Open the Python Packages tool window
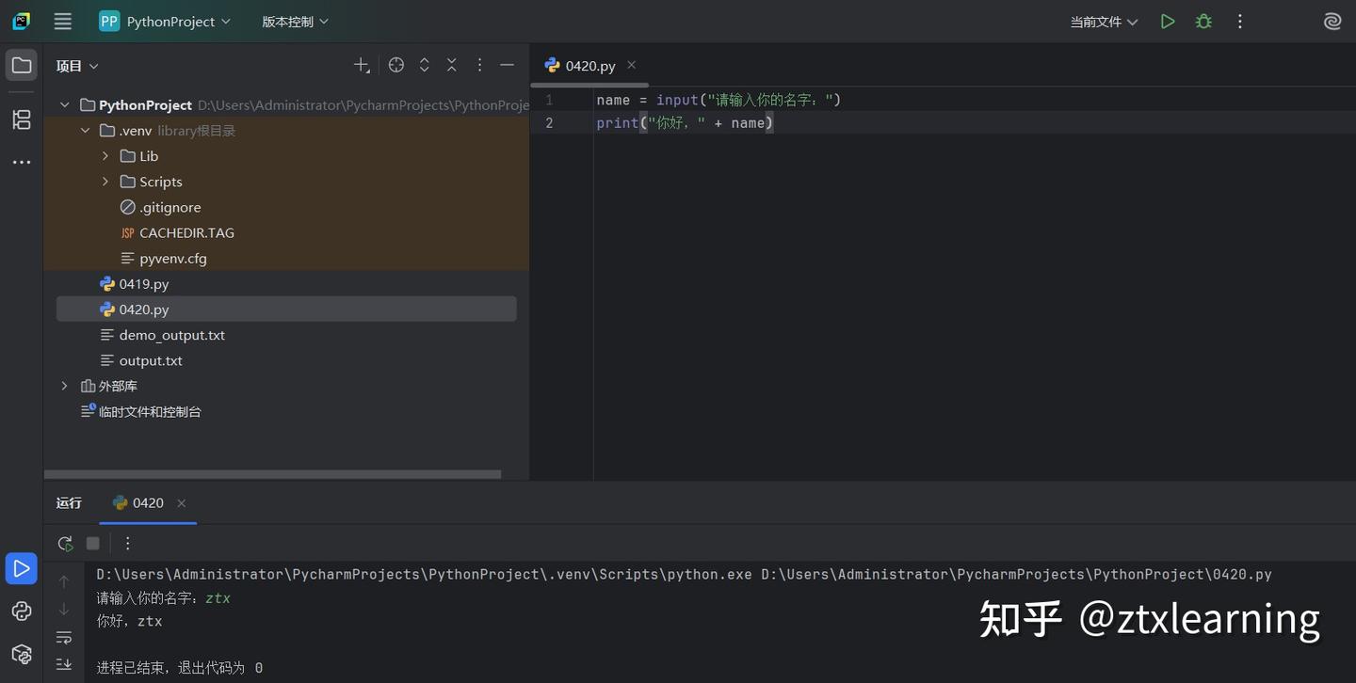The width and height of the screenshot is (1356, 683). coord(21,654)
